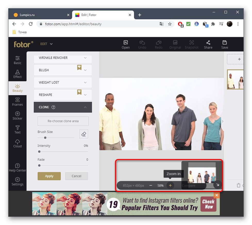252x225 pixels.
Task: Collapse the right side panel arrow
Action: (223, 121)
